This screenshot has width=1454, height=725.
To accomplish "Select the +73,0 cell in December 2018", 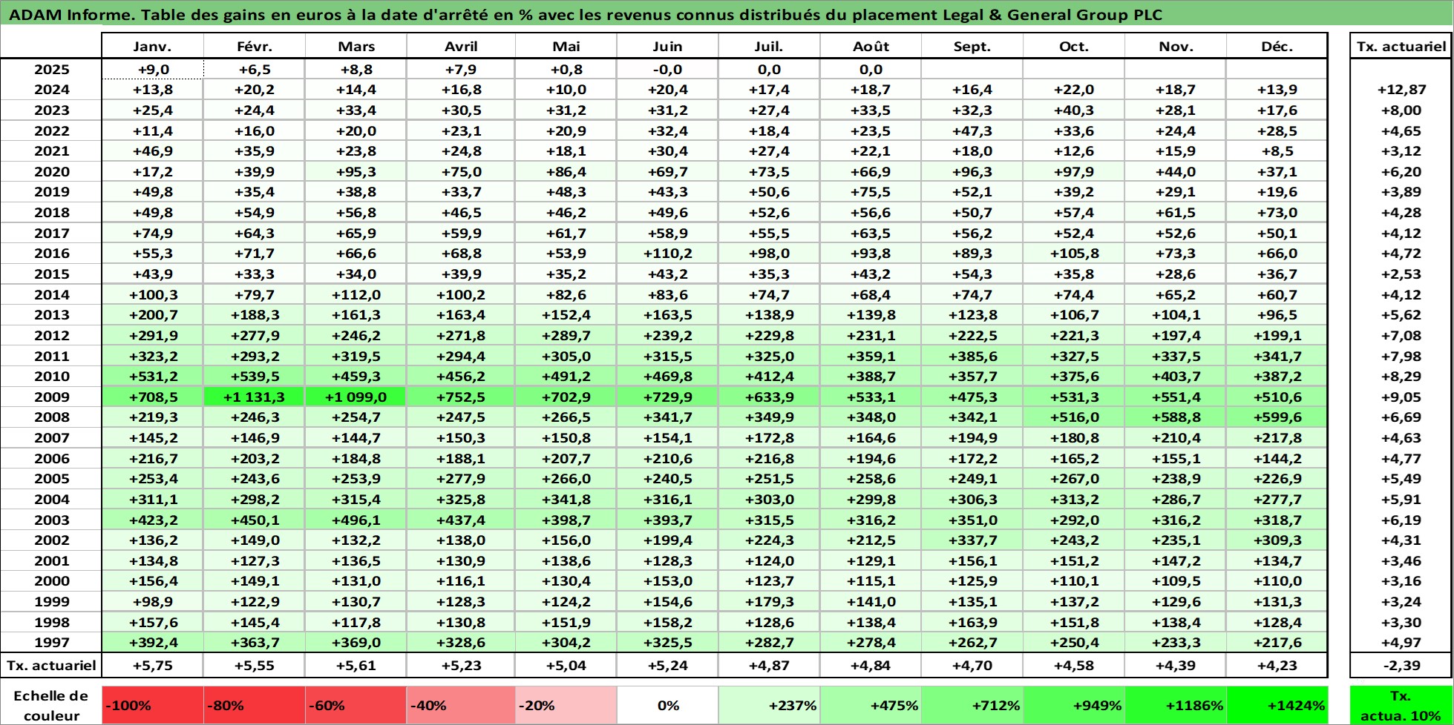I will click(1277, 213).
